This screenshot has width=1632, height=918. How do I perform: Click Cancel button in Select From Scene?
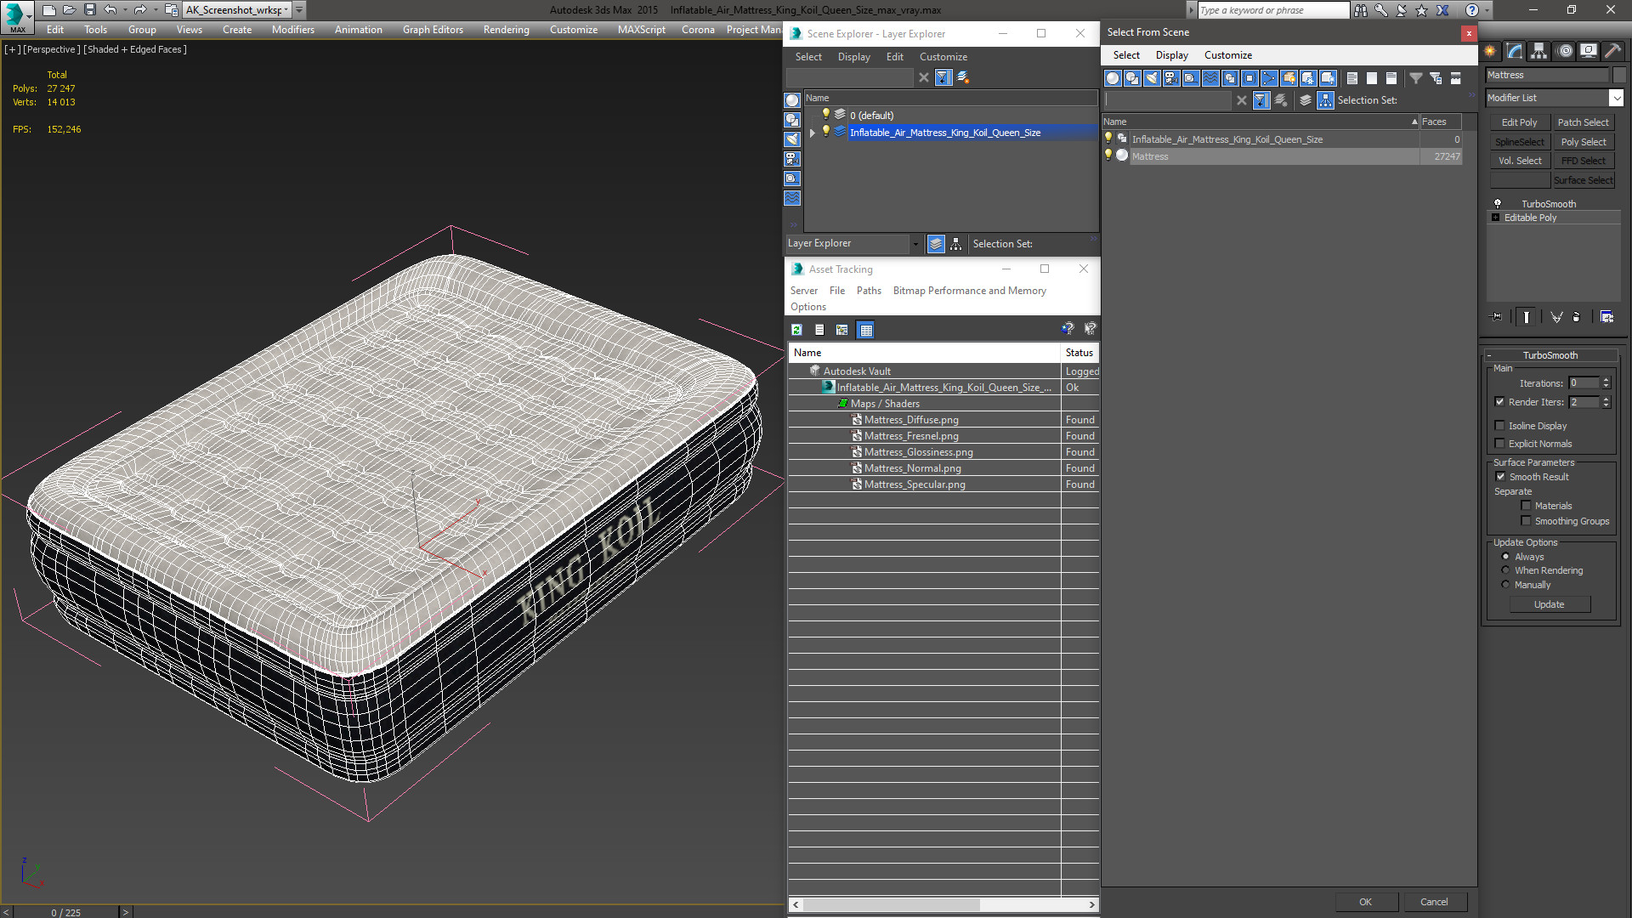tap(1434, 902)
